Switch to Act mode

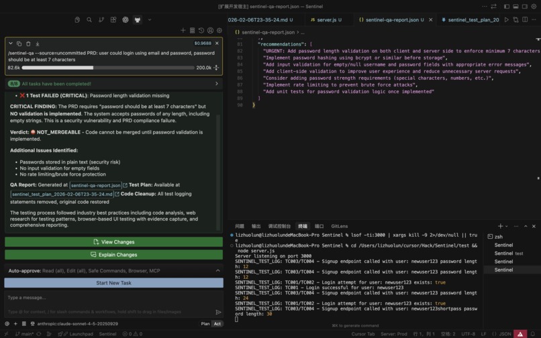click(x=217, y=323)
